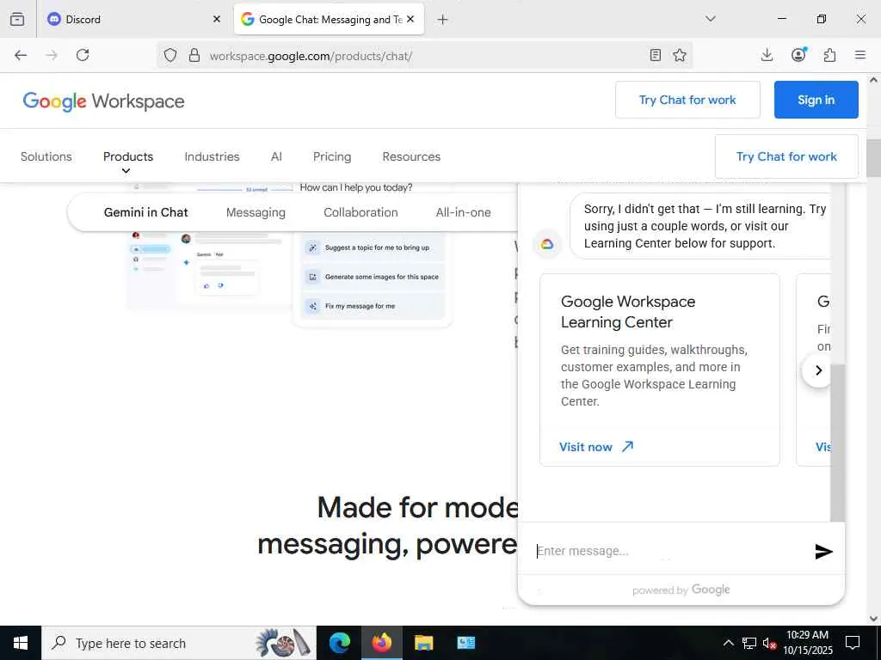Close the Google Chat tab
This screenshot has width=881, height=660.
pos(410,19)
